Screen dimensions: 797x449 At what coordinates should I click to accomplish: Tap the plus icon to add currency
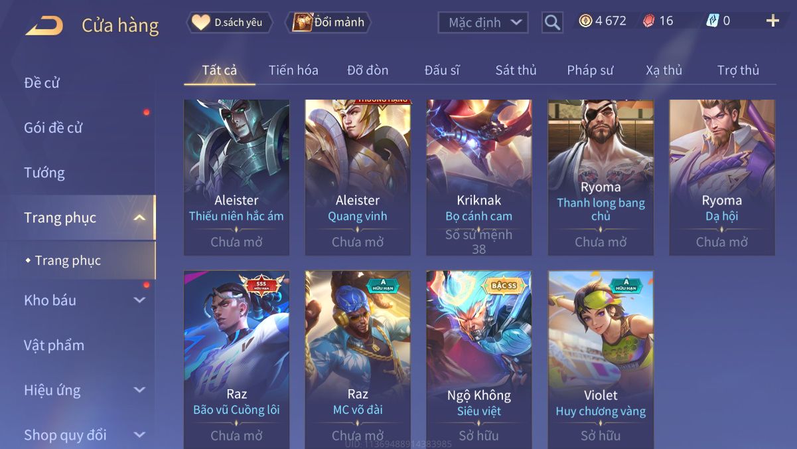point(772,21)
